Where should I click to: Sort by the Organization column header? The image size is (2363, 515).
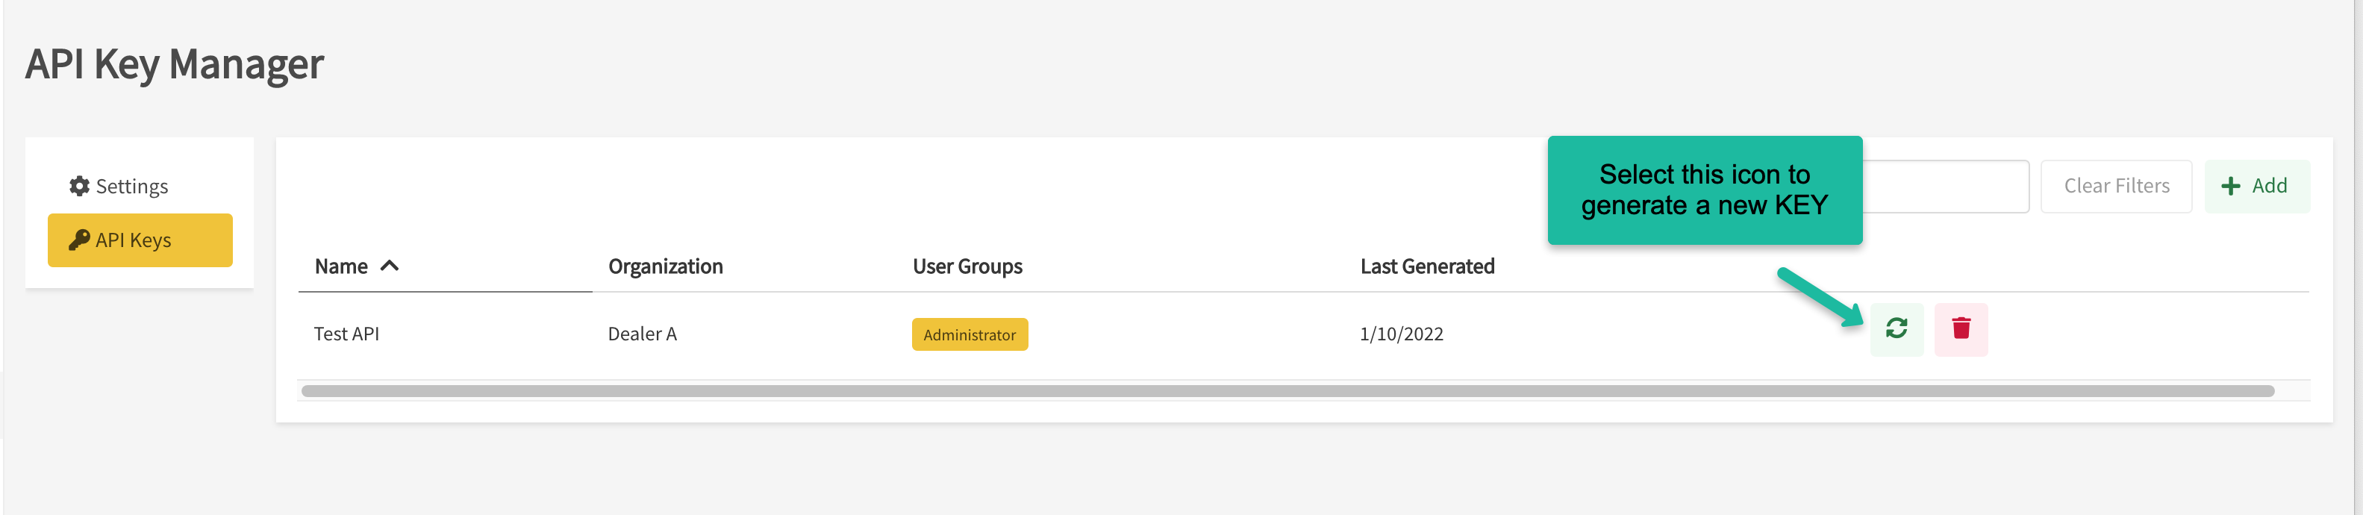click(665, 266)
